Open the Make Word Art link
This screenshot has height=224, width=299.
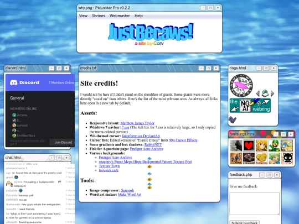tap(130, 195)
